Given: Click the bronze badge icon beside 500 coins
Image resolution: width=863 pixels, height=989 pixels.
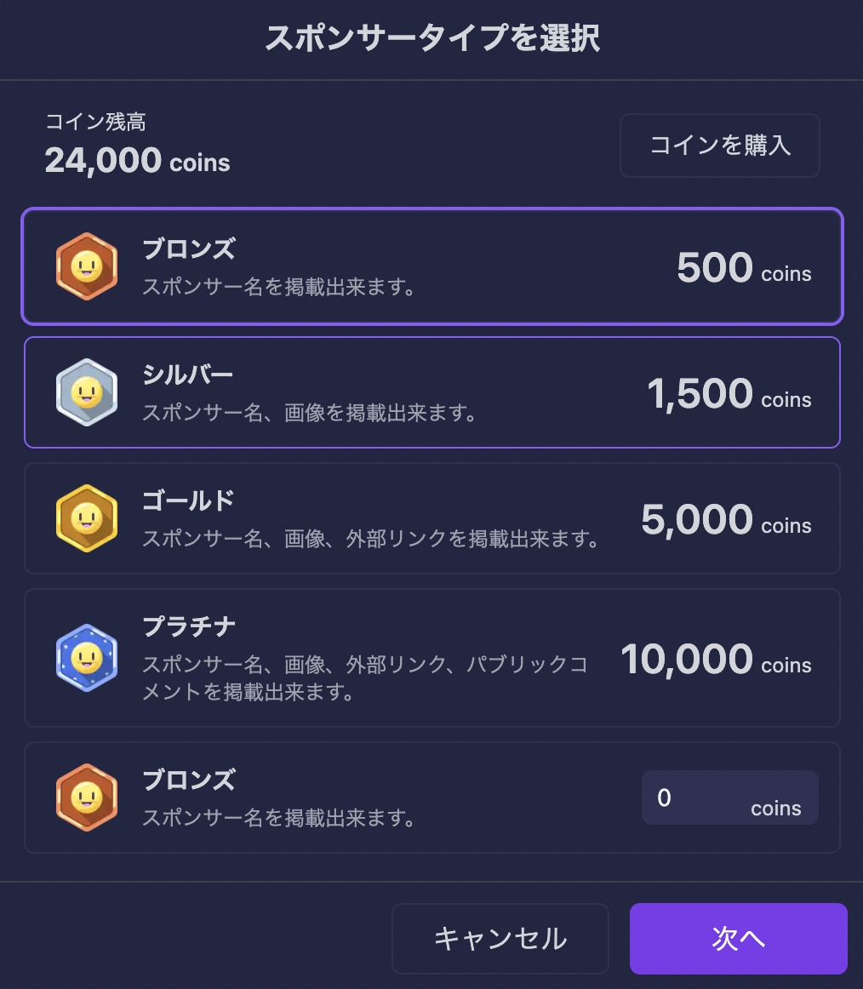Looking at the screenshot, I should click(x=86, y=266).
